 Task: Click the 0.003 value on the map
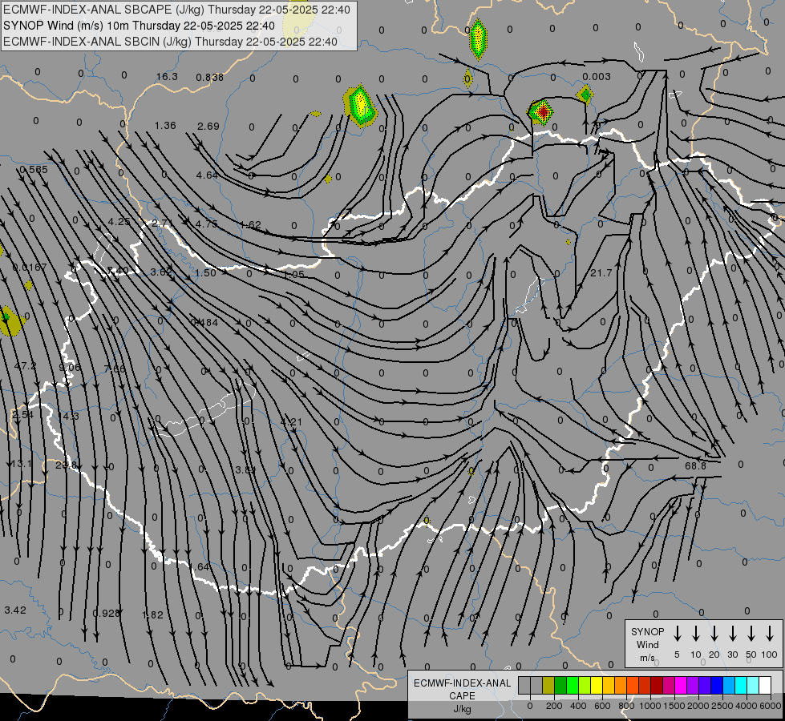[597, 77]
